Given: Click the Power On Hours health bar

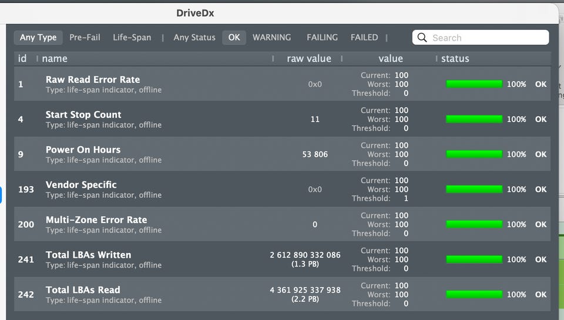Looking at the screenshot, I should [x=474, y=154].
